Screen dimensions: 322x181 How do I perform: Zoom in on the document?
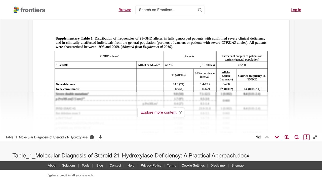287,137
